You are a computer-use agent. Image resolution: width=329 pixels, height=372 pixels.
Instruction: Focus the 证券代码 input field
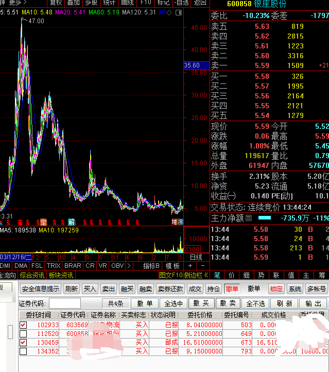click(65, 303)
